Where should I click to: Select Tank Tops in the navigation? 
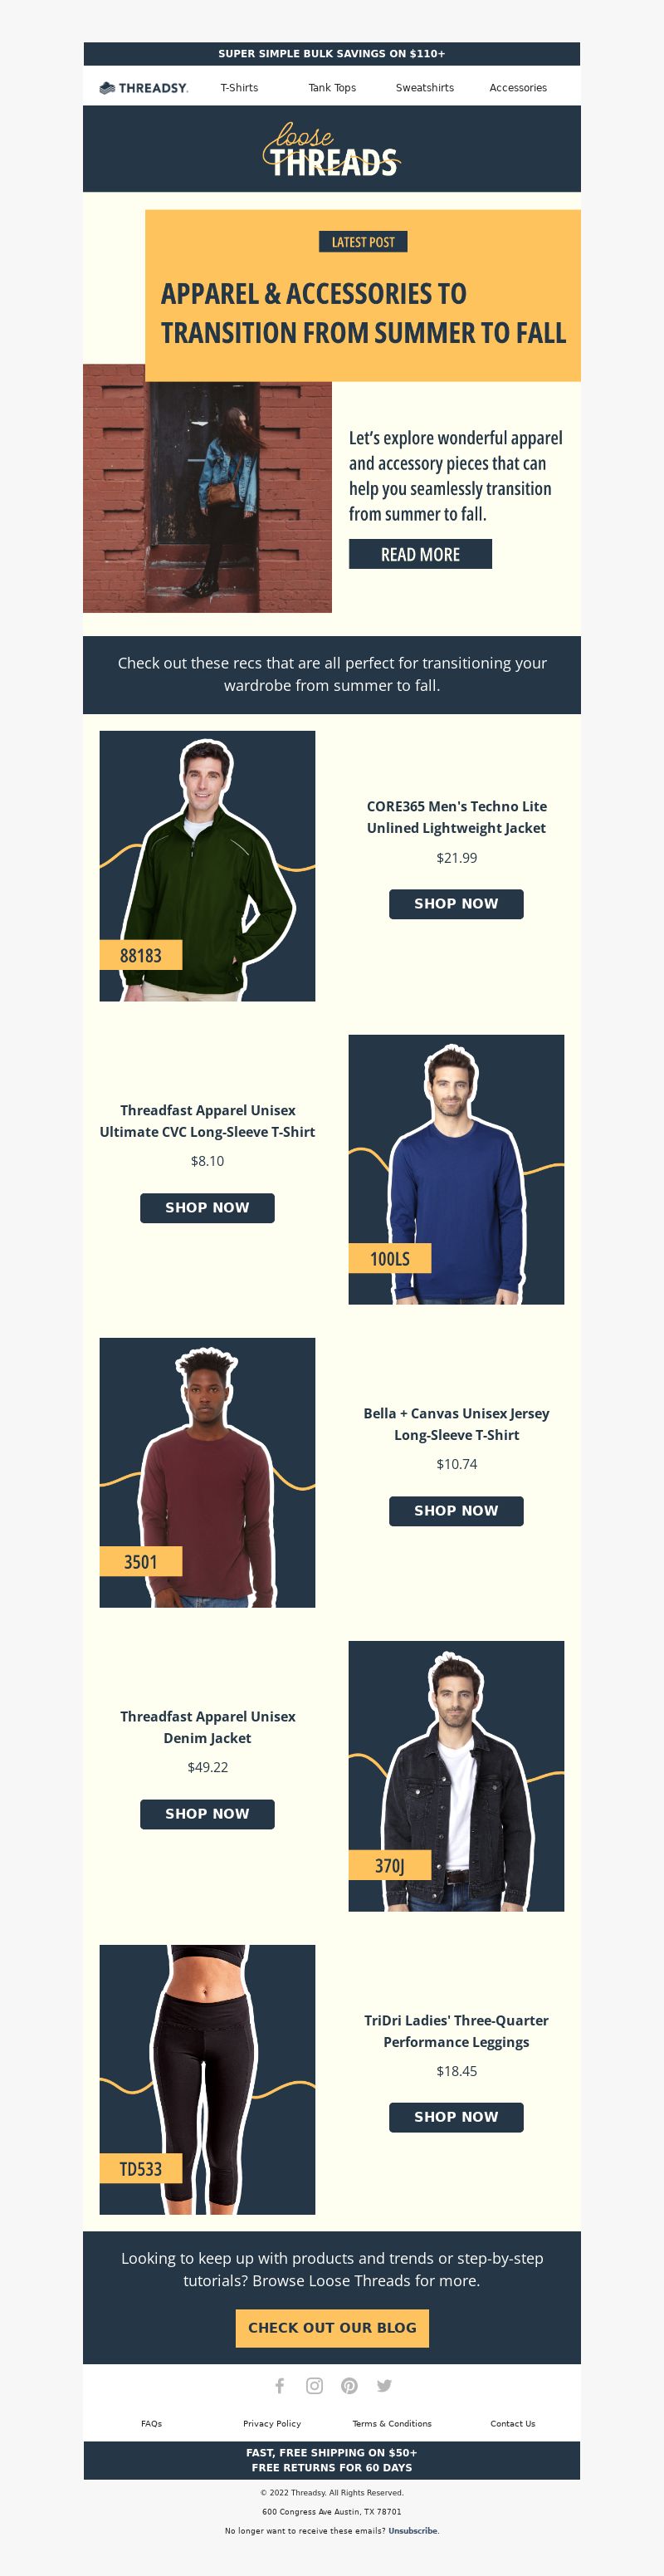pyautogui.click(x=332, y=88)
